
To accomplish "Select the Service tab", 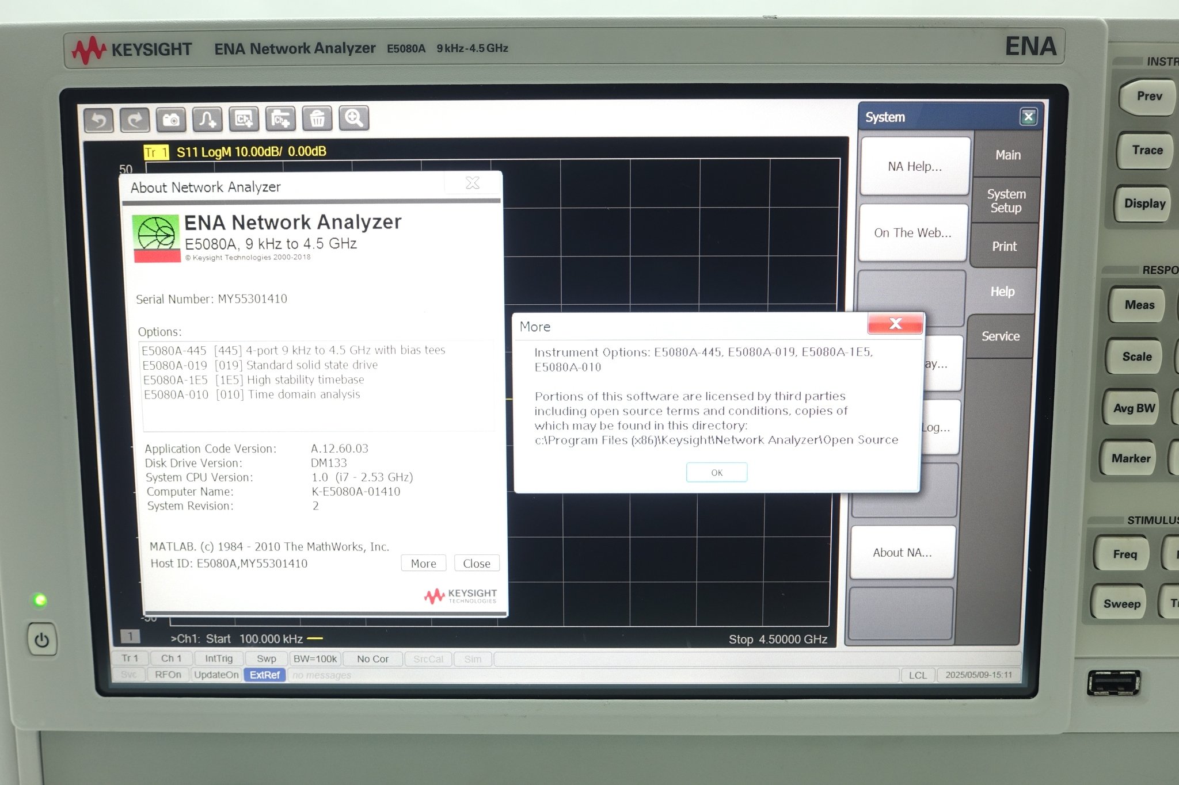I will [1001, 336].
